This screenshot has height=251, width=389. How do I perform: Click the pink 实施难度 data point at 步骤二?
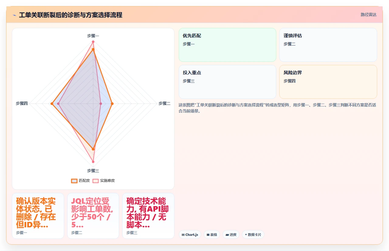coord(101,104)
